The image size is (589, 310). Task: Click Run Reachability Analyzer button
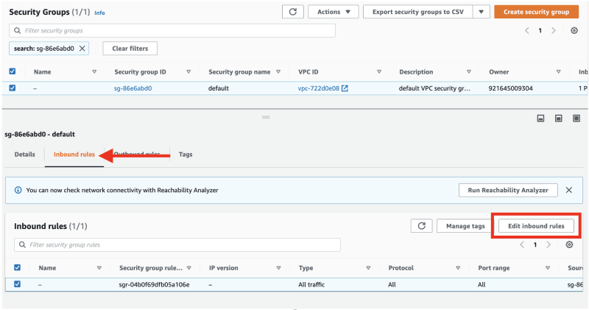coord(508,190)
